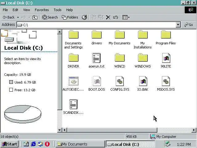Select the SCANDISK log file icon
This screenshot has width=197, height=148.
73,104
